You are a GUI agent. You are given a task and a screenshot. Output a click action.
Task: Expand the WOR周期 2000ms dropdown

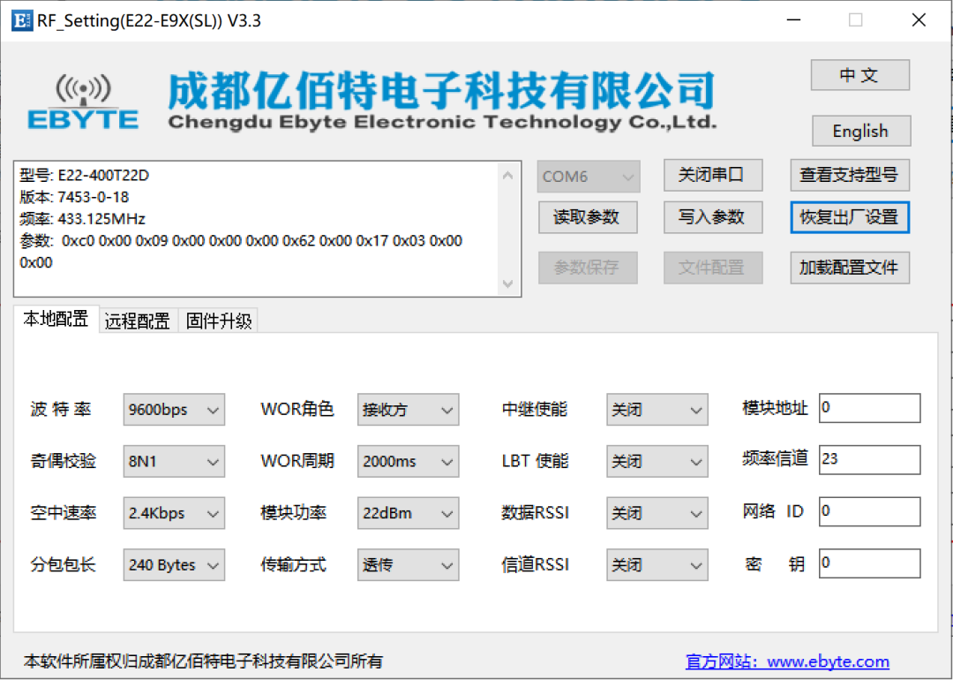pos(408,461)
